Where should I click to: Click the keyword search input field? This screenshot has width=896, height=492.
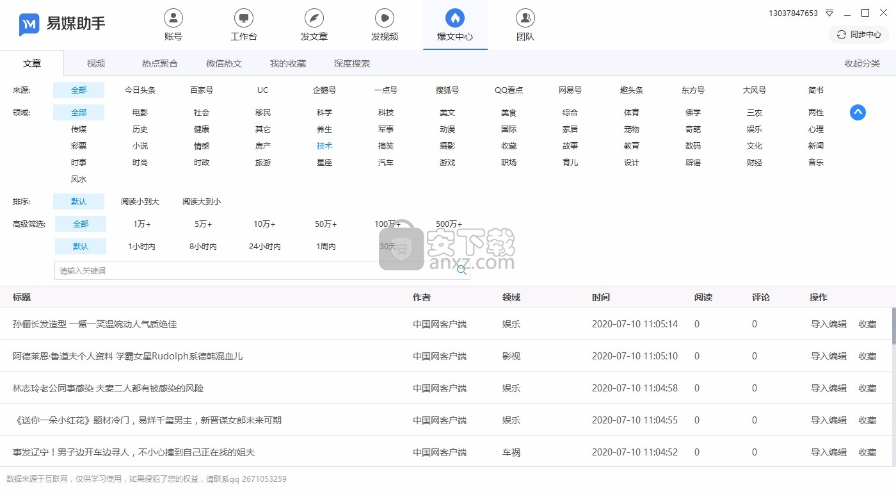[262, 270]
